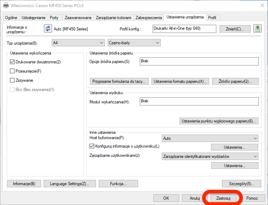Go to the Profil tab

(x=212, y=18)
